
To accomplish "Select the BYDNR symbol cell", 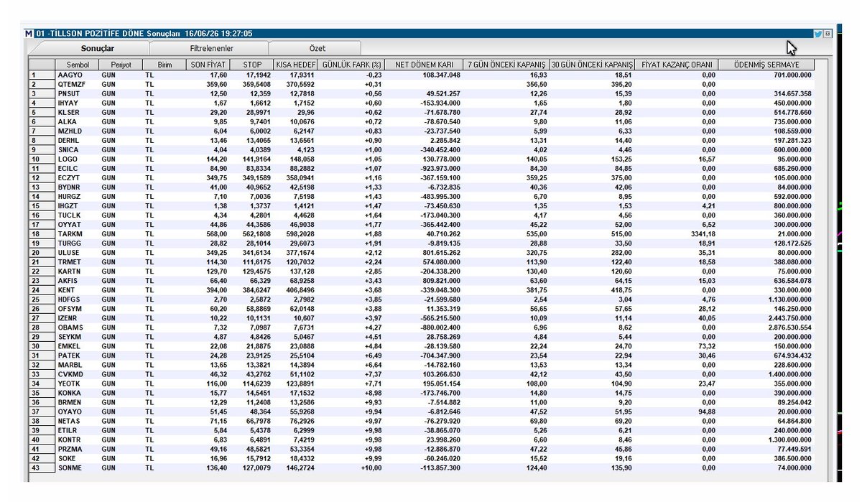I will click(78, 187).
